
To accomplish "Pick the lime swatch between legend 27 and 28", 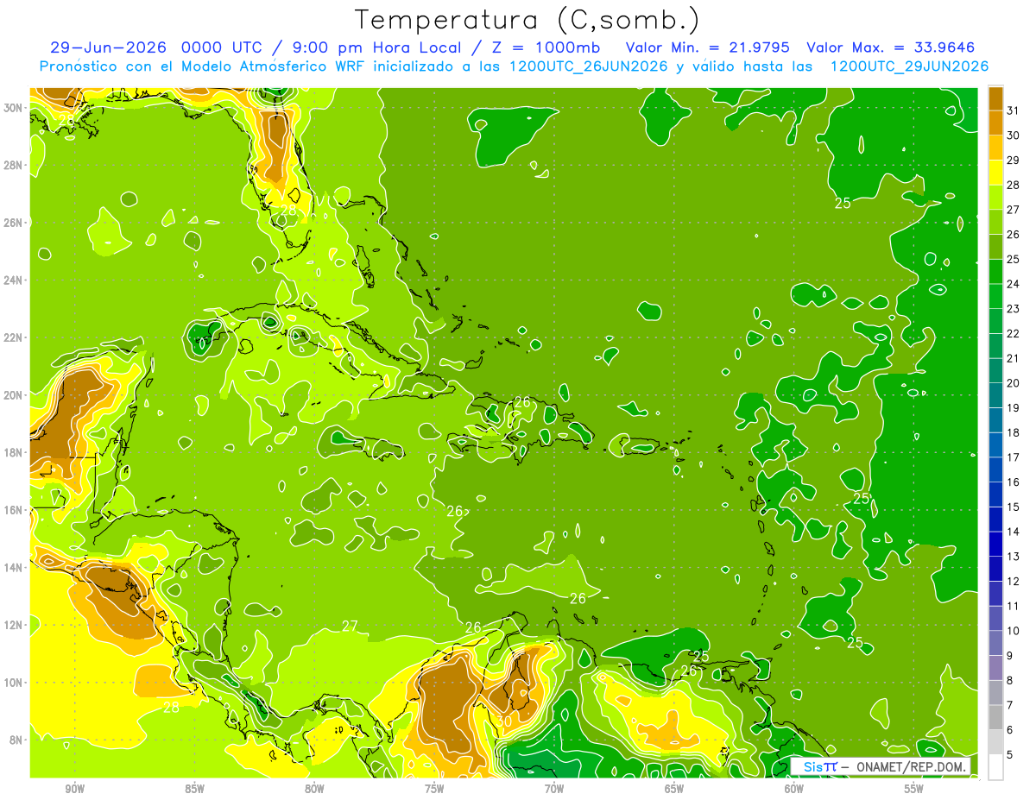I will click(x=995, y=197).
